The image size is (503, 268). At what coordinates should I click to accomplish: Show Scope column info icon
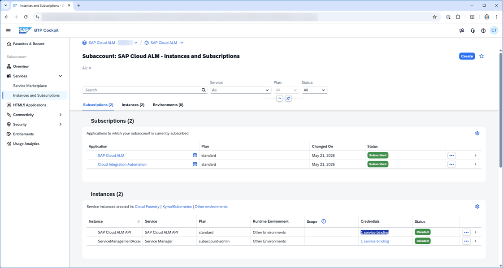tap(324, 221)
